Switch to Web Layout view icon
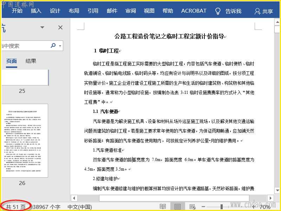The width and height of the screenshot is (281, 211). 192,207
